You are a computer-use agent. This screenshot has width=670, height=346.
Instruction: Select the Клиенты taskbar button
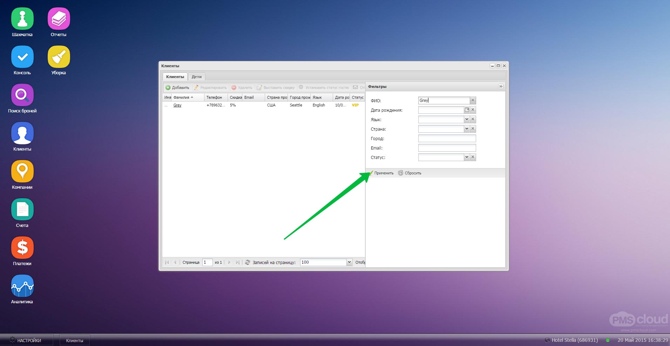pos(75,340)
